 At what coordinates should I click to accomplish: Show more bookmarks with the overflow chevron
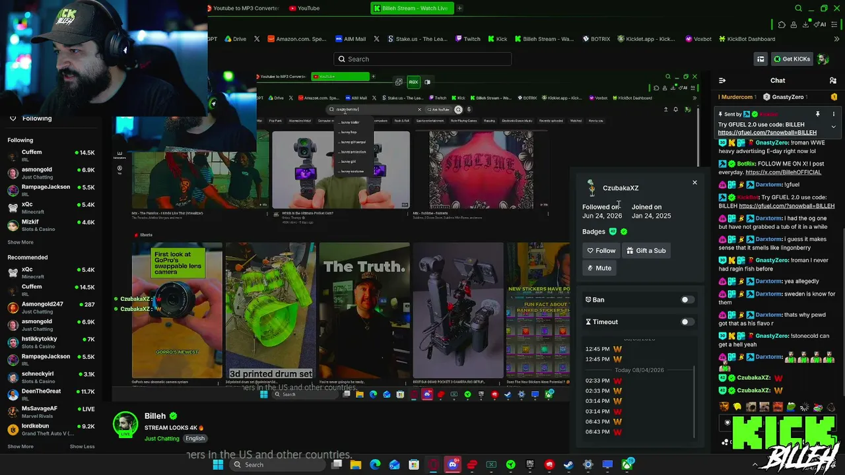[836, 39]
